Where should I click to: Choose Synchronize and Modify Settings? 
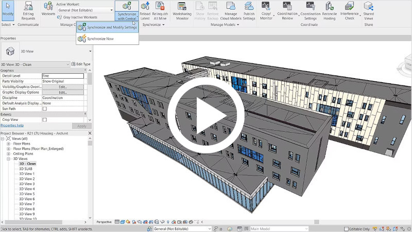pos(108,27)
